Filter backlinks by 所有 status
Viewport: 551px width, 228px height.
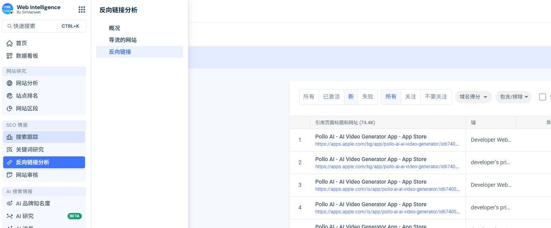tap(309, 97)
